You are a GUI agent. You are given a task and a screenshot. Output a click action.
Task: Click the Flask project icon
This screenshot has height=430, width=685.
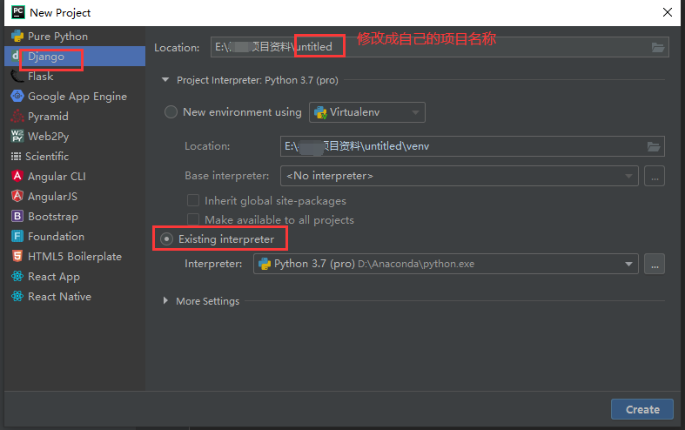(17, 76)
